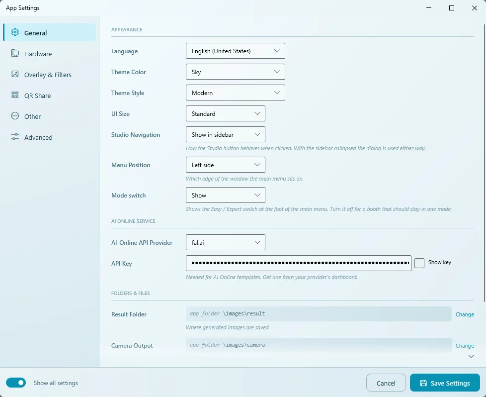Viewport: 486px width, 397px height.
Task: Click Change next to Camera Output
Action: pos(465,345)
